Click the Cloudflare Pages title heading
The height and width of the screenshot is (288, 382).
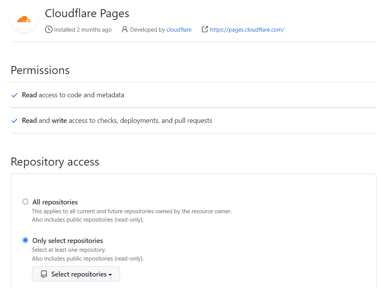pyautogui.click(x=87, y=13)
